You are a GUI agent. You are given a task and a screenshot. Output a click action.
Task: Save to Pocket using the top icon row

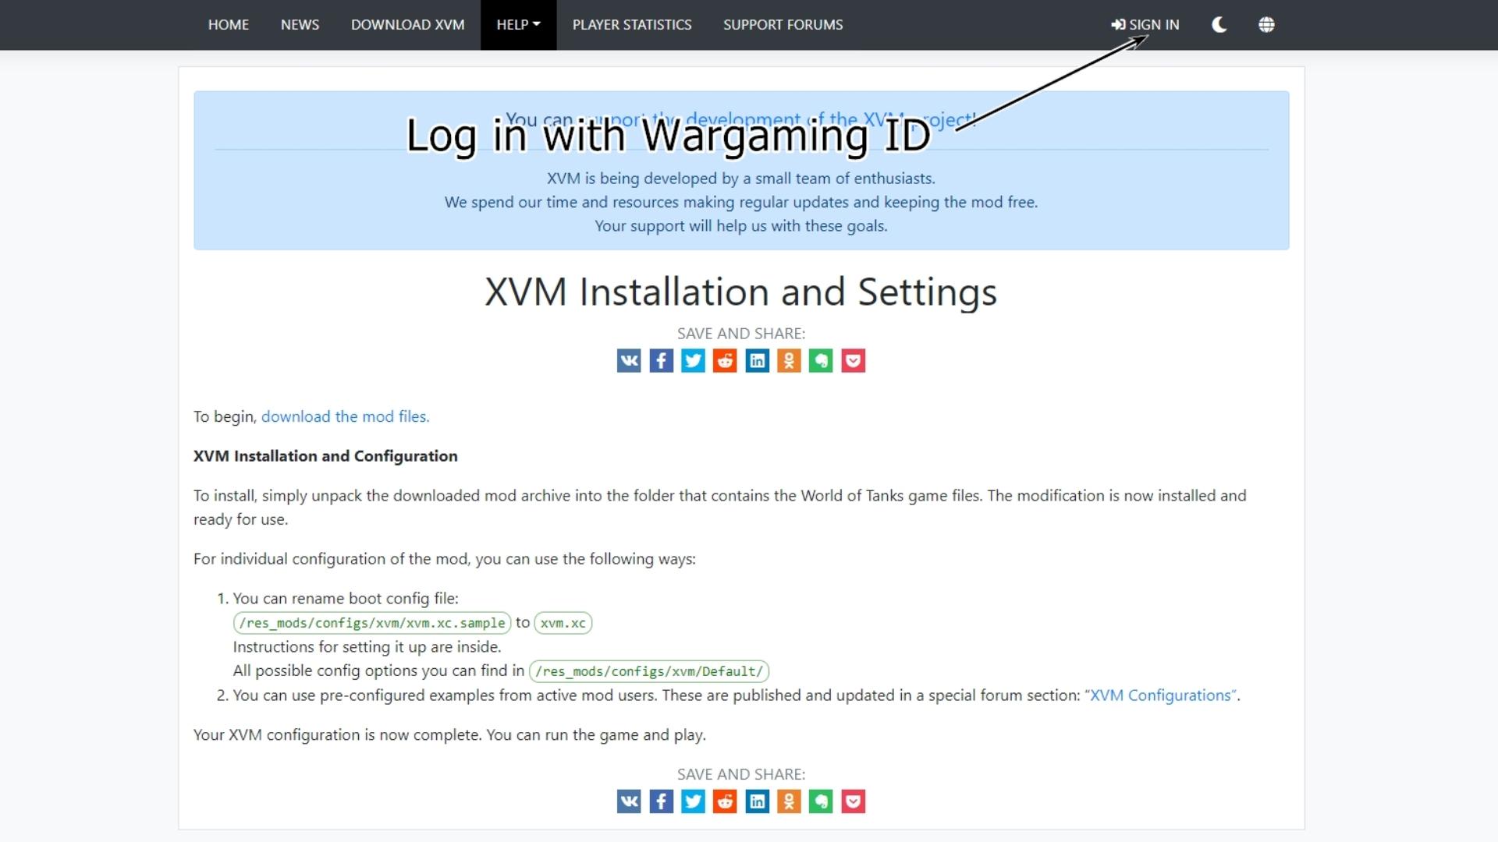pyautogui.click(x=853, y=360)
